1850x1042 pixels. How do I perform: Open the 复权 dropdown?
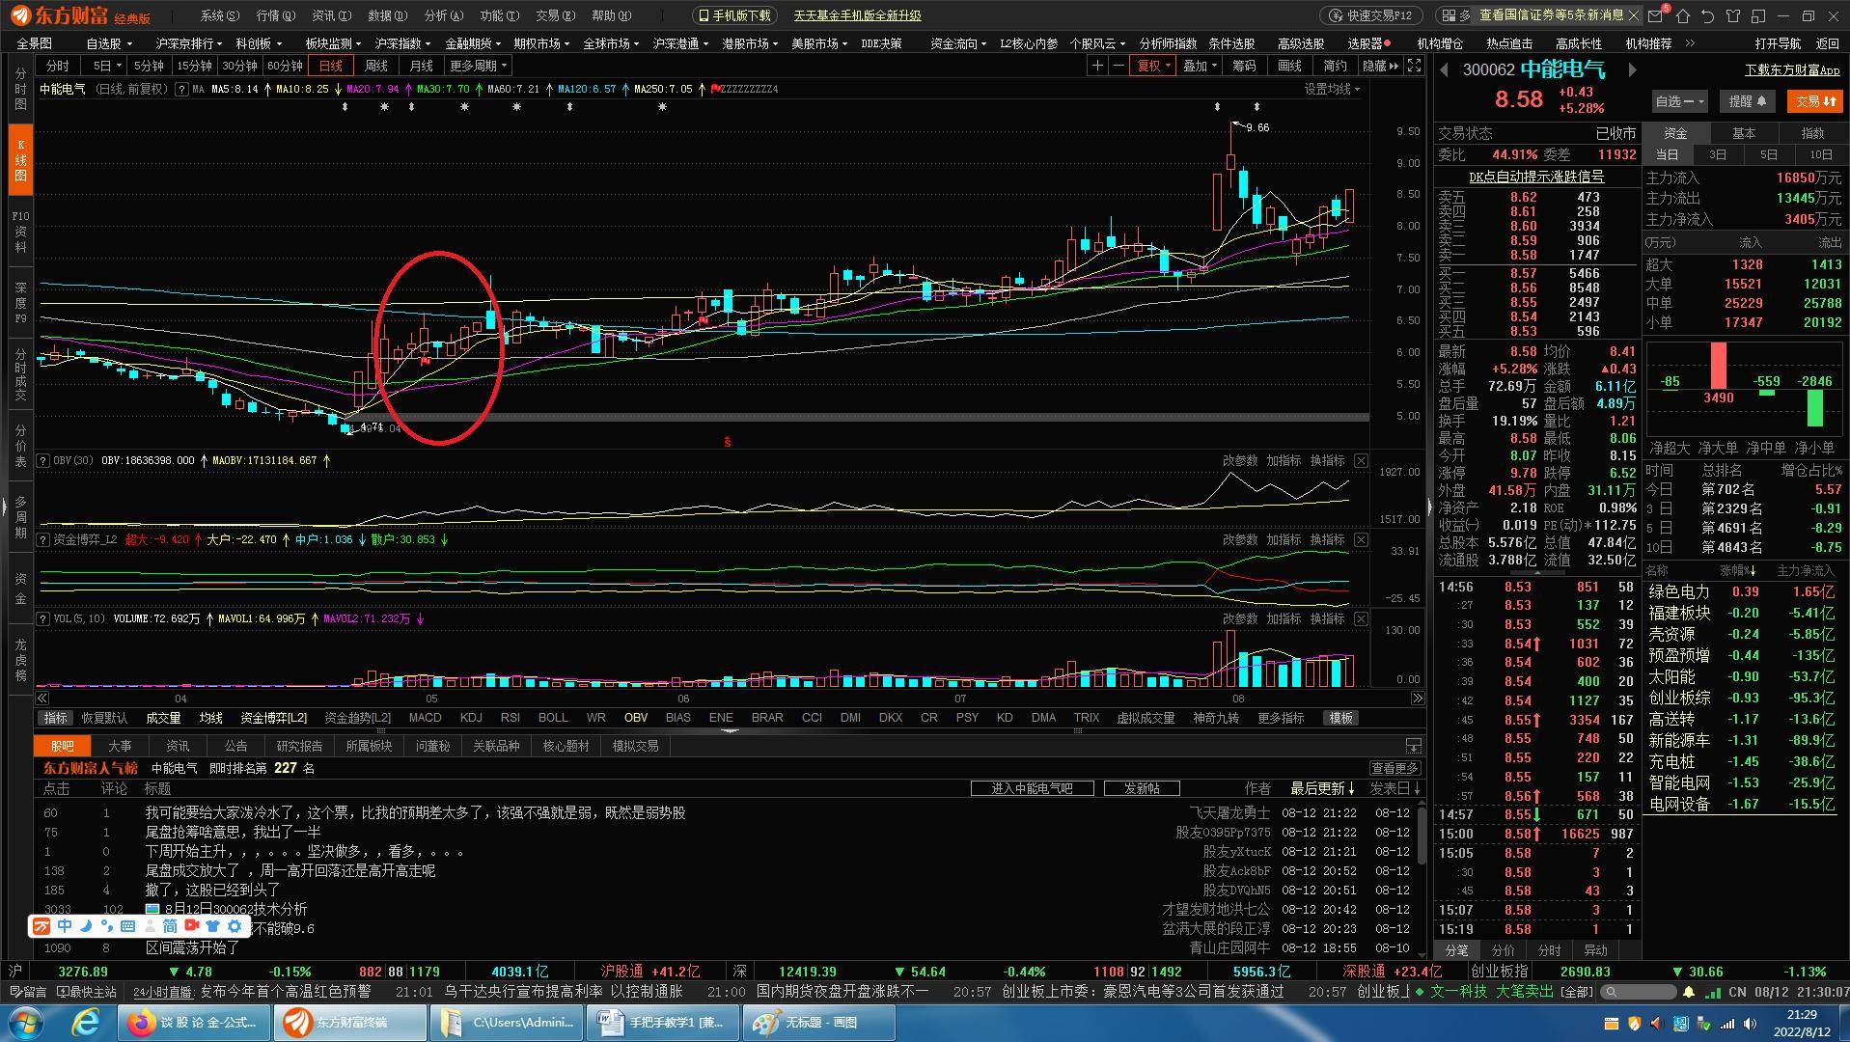(x=1153, y=66)
